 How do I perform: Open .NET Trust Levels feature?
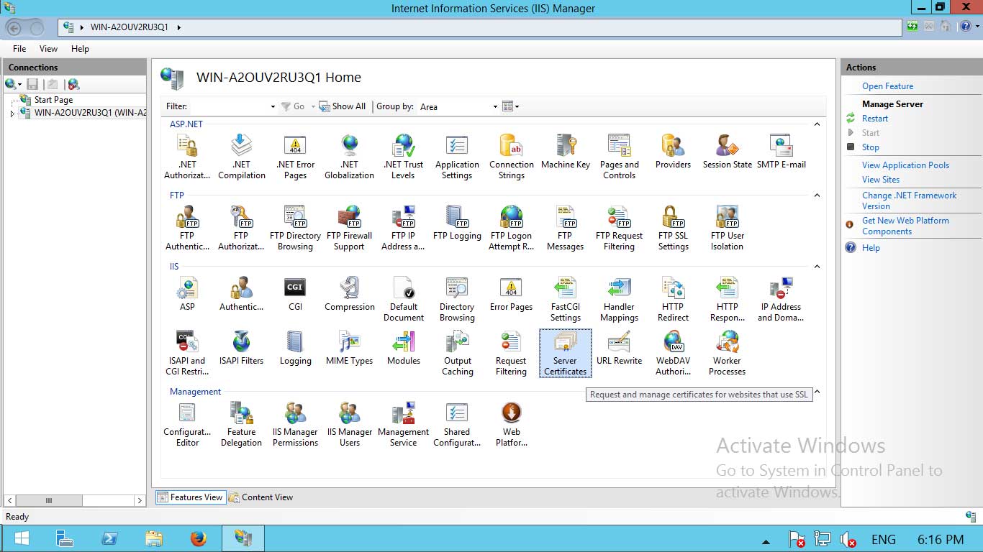coord(403,157)
